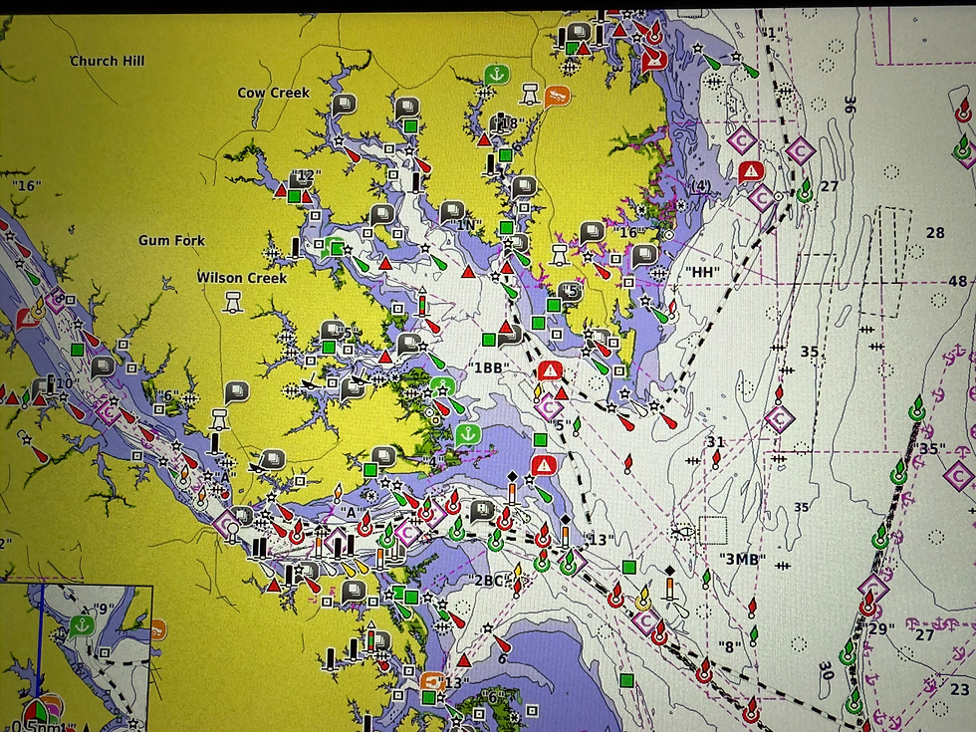The image size is (976, 732).
Task: Select the "29" buoy label
Action: [877, 628]
